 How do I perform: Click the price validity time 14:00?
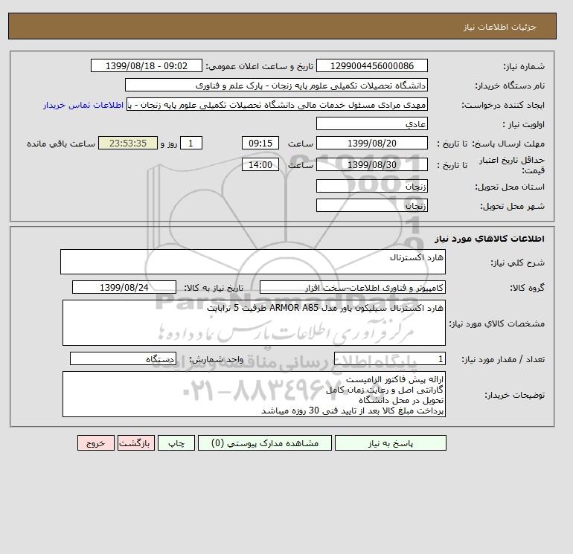point(260,164)
